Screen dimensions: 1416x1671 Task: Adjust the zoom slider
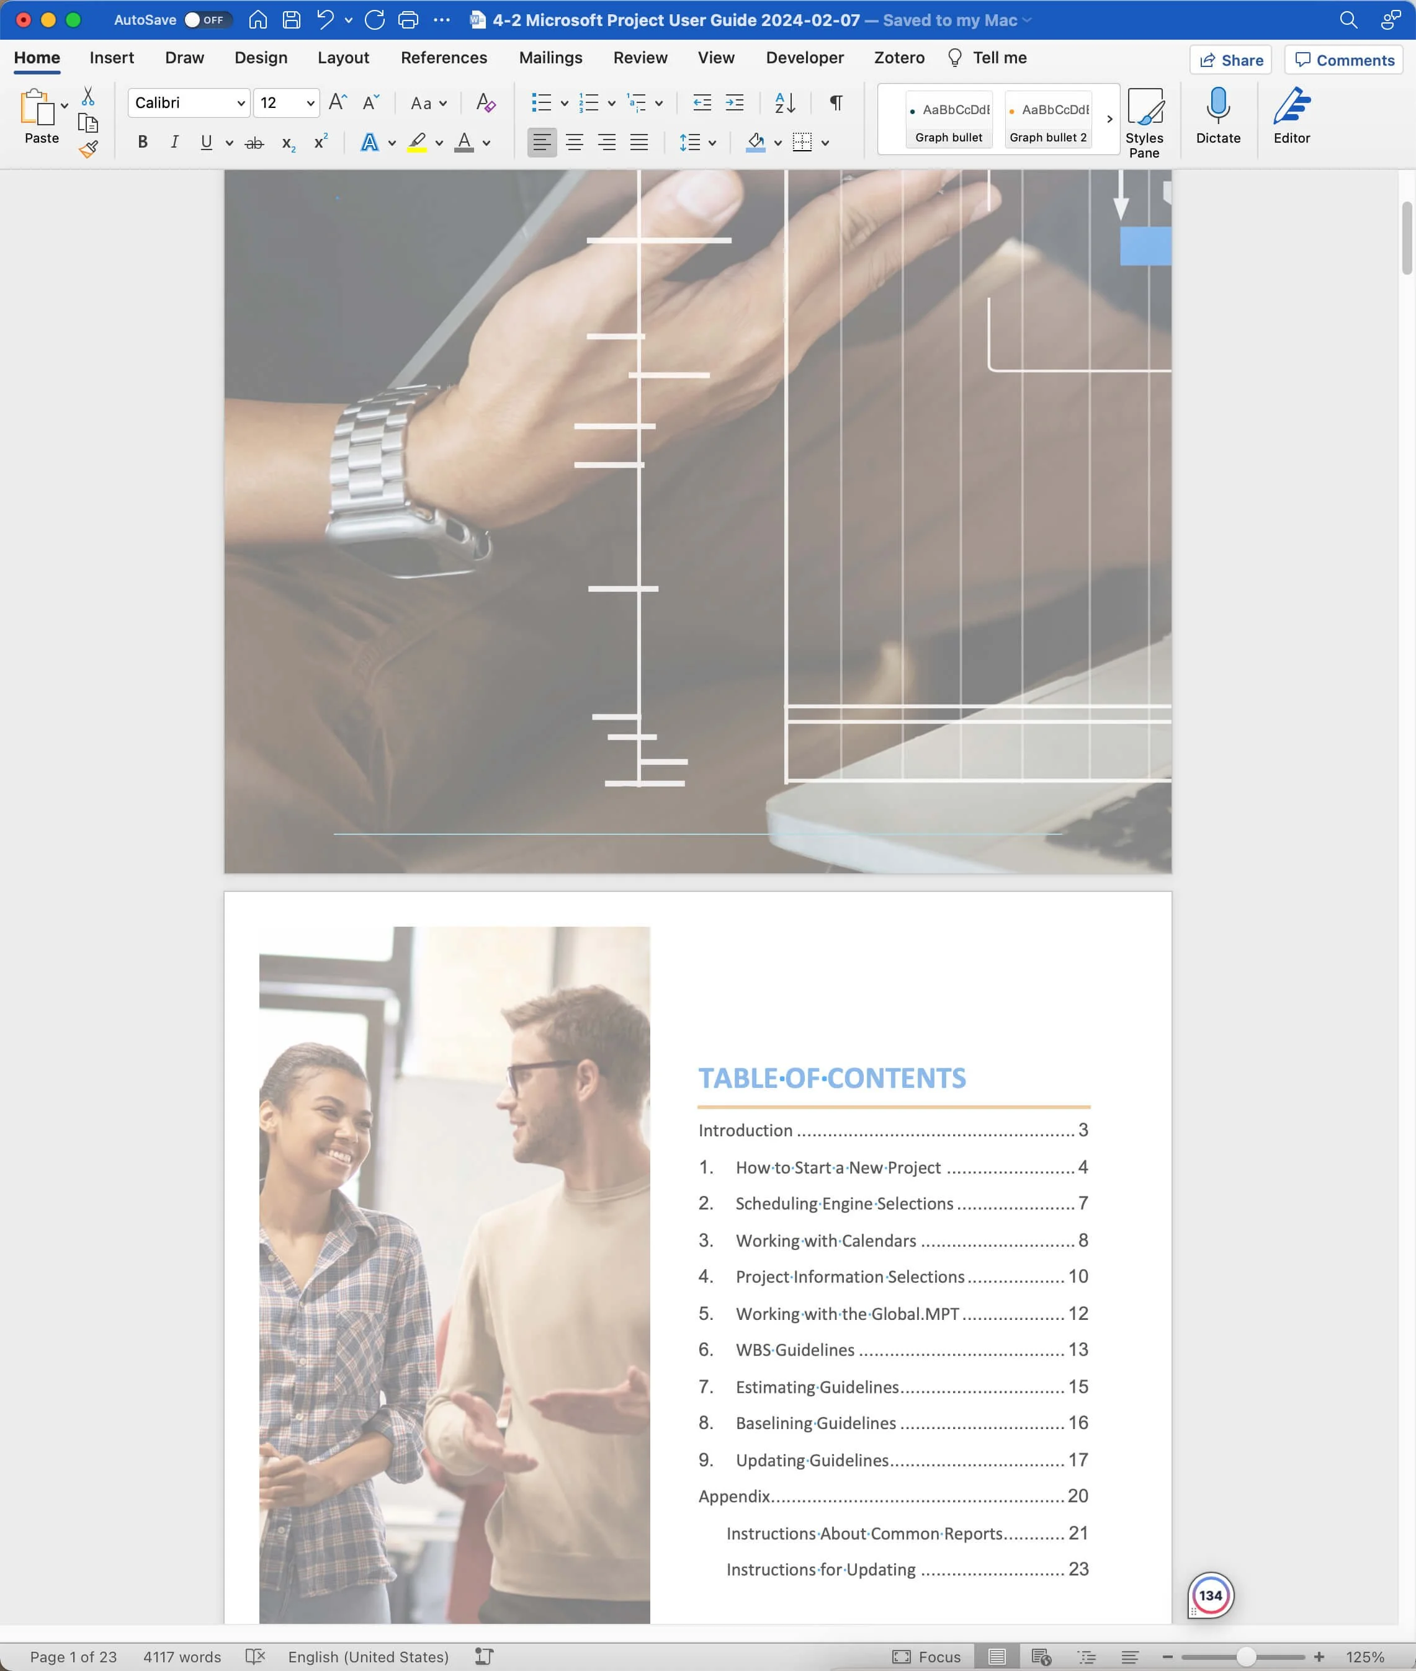click(1247, 1655)
